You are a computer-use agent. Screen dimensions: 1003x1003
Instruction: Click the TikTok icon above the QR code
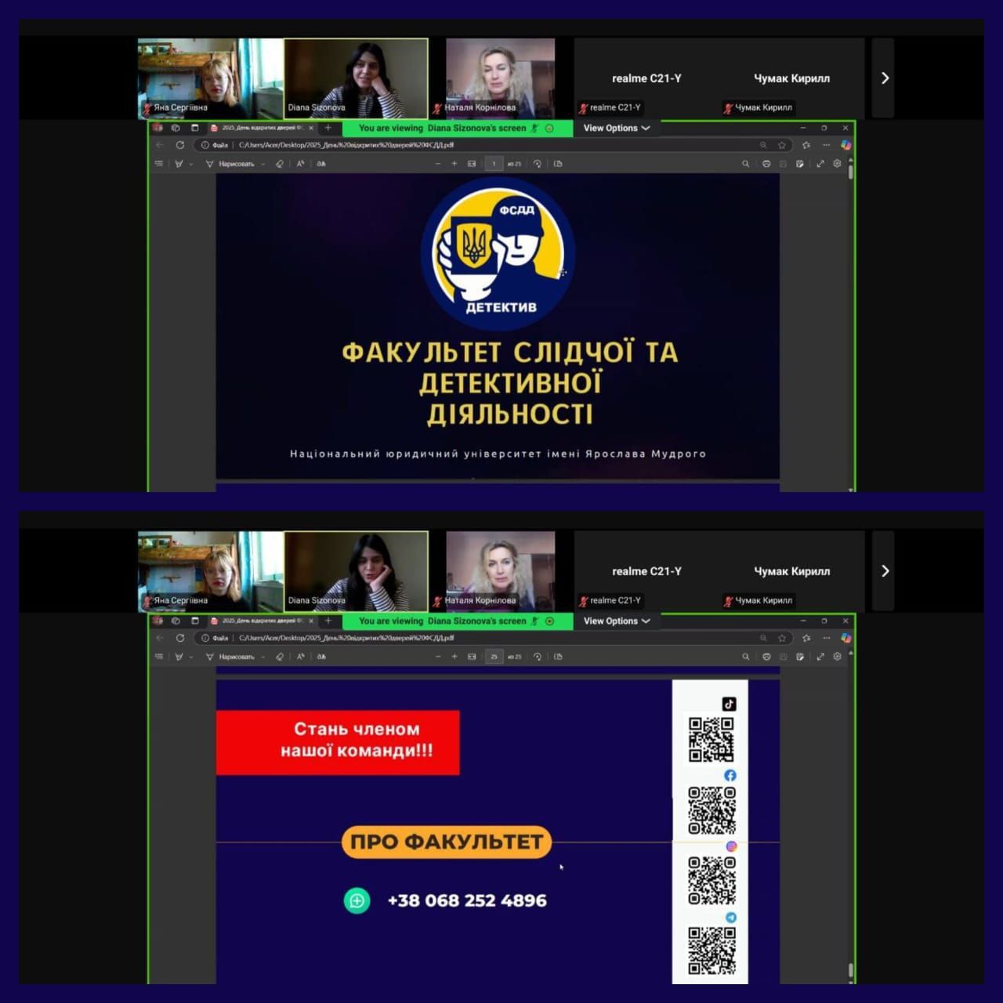[x=729, y=704]
